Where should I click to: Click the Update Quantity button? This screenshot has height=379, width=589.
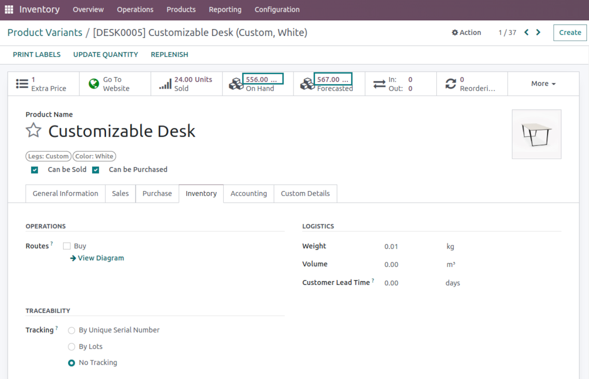point(105,55)
